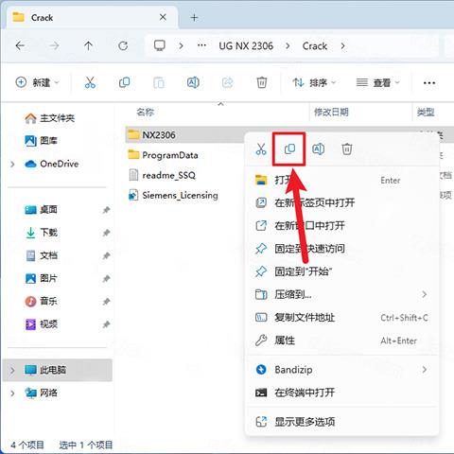Click UG NX 2306 in the breadcrumb path
Image resolution: width=454 pixels, height=454 pixels.
click(246, 46)
